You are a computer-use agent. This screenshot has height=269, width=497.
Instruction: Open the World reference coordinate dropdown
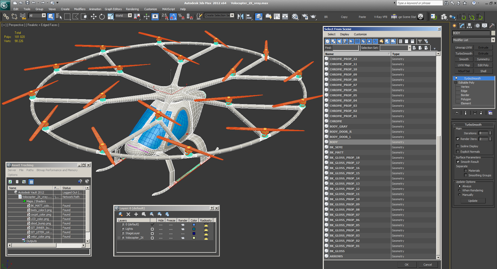coord(130,15)
